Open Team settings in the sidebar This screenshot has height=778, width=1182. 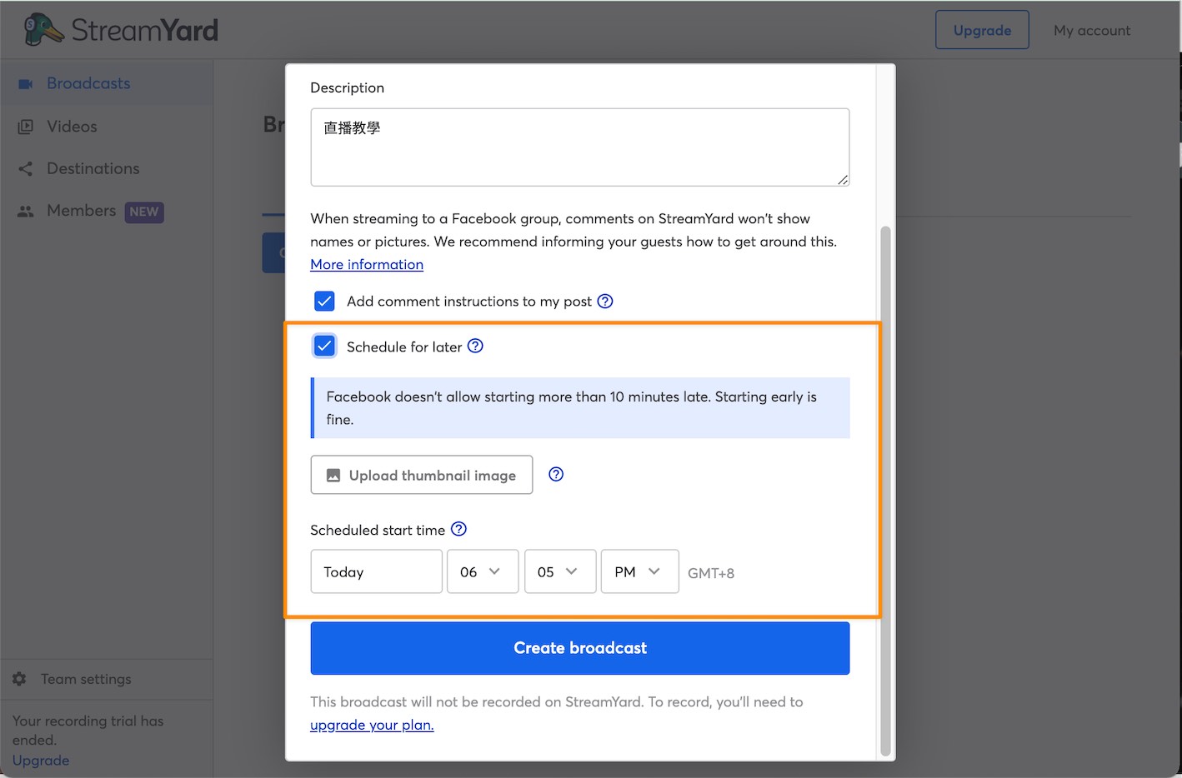click(86, 679)
